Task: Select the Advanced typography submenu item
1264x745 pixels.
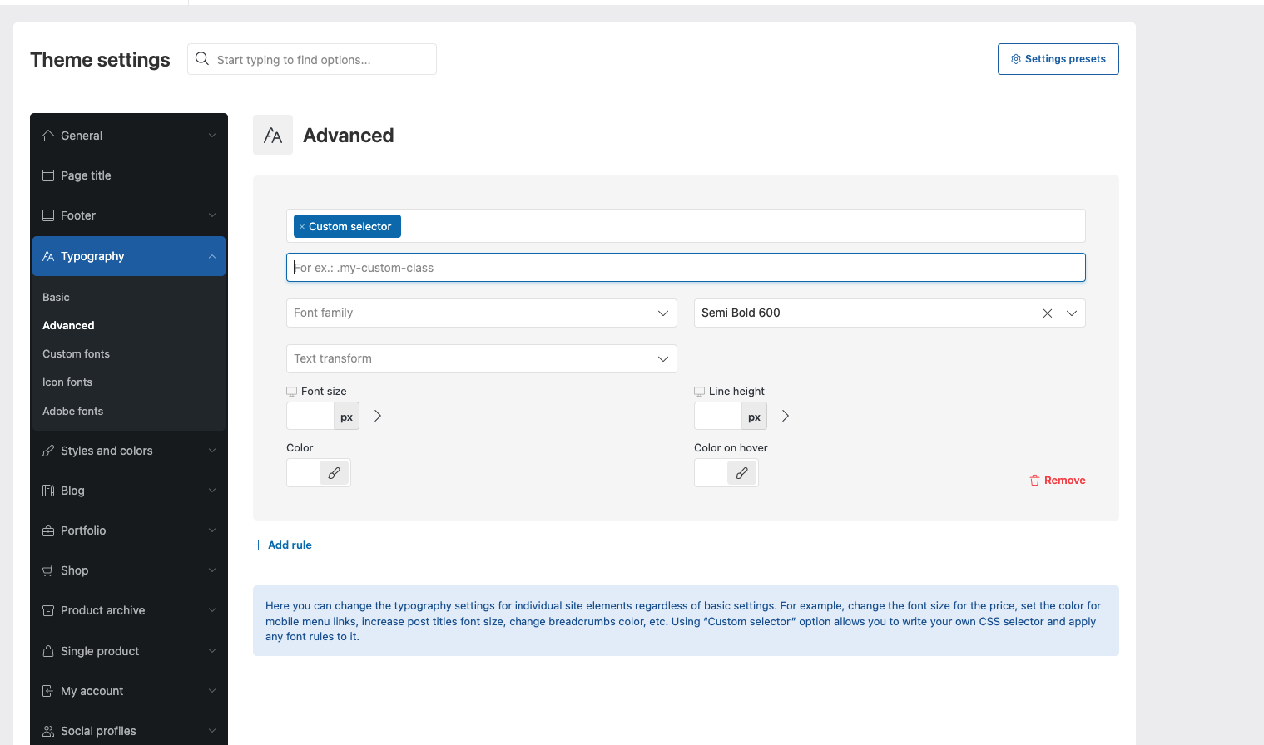Action: (x=68, y=326)
